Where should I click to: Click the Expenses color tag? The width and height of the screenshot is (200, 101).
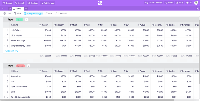[20, 66]
